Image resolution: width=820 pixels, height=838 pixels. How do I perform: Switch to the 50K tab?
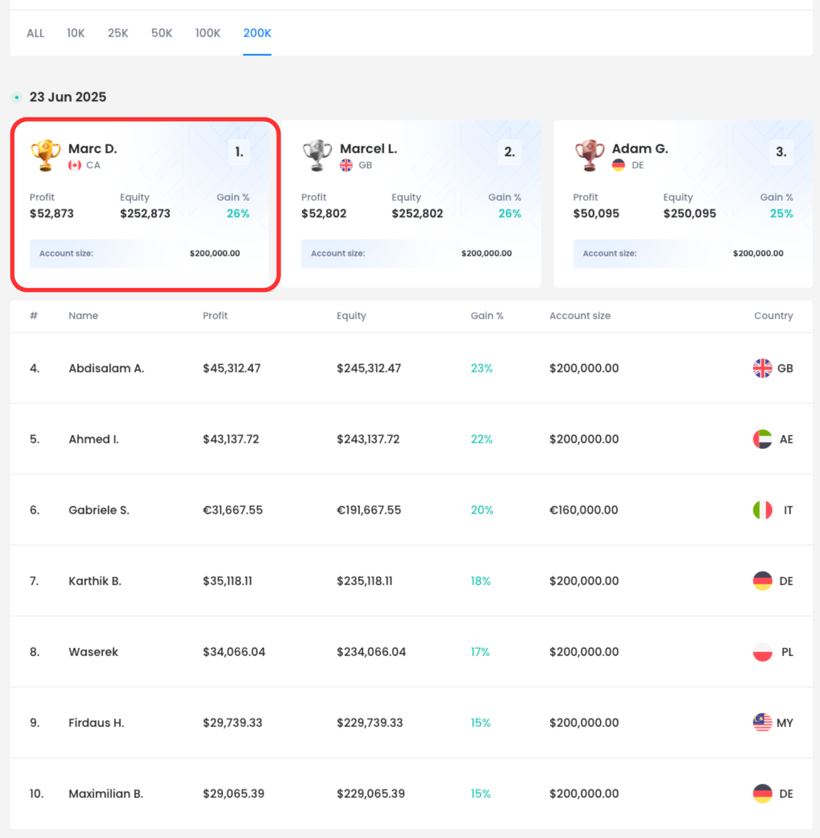tap(161, 33)
